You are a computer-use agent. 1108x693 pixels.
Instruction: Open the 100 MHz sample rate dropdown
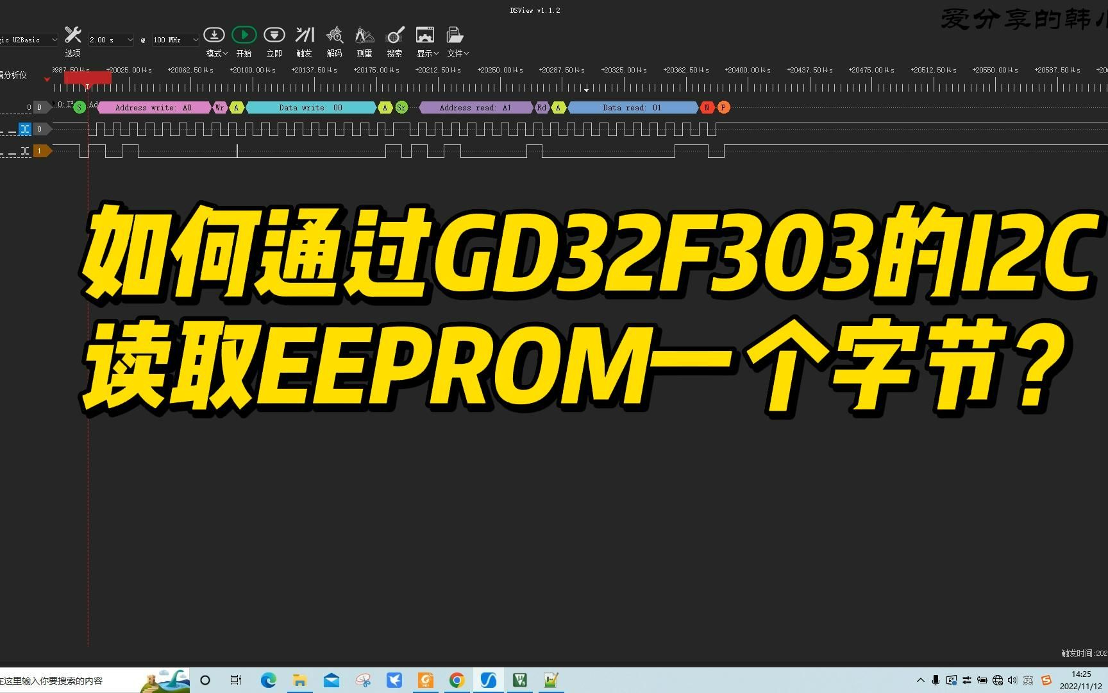tap(174, 39)
